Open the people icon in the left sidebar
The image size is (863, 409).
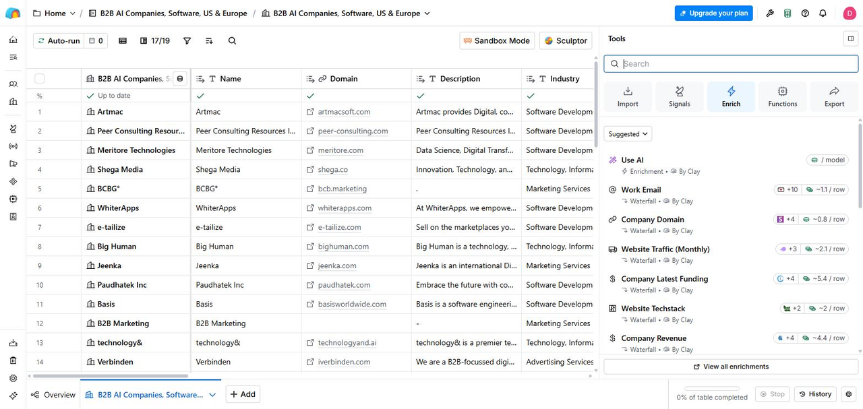click(x=13, y=84)
